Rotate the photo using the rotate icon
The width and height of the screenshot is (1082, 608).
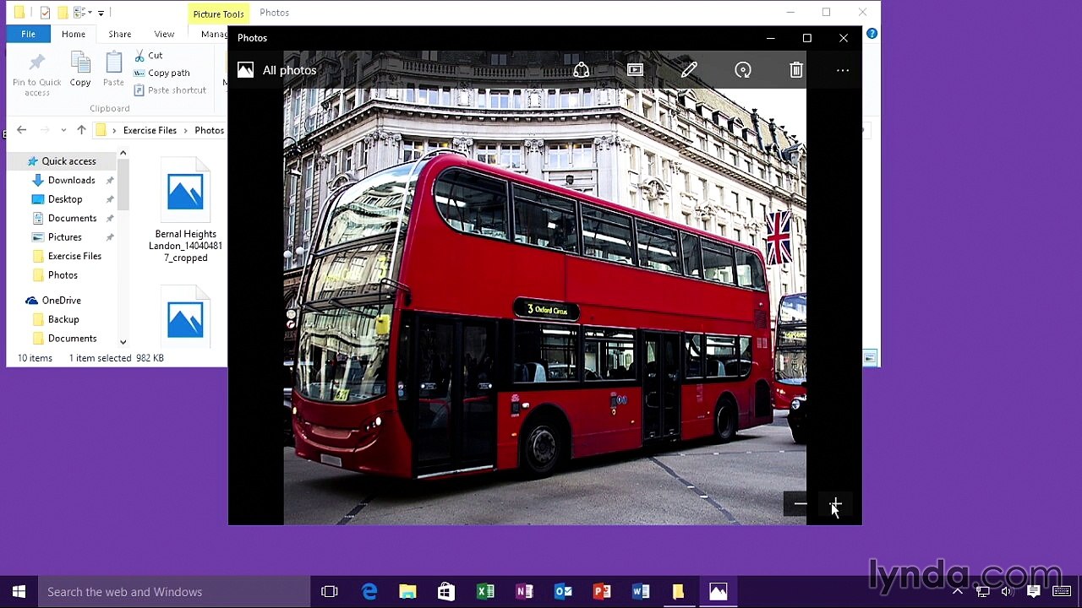[743, 70]
